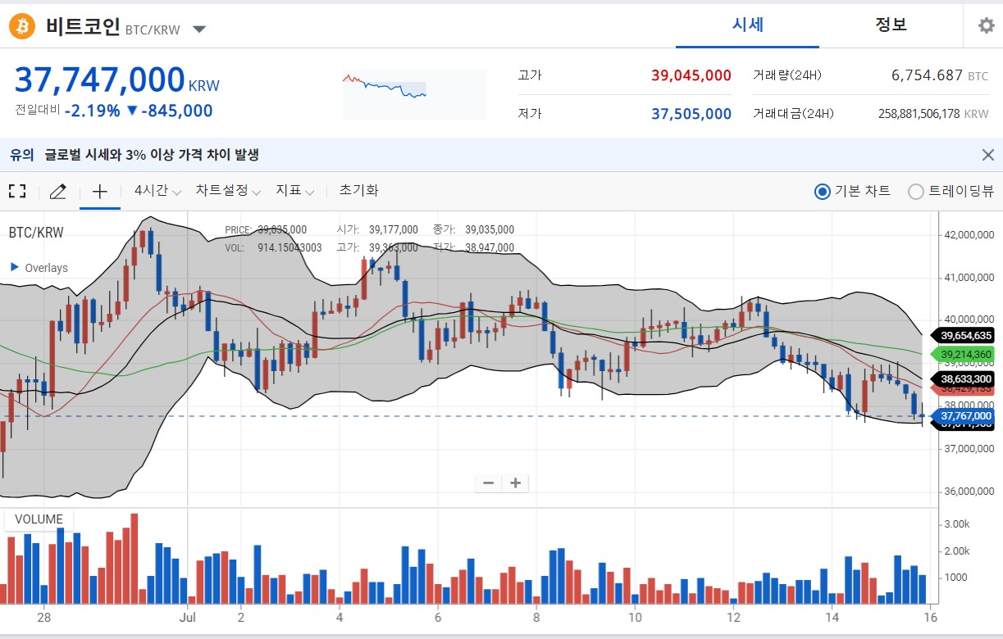
Task: Expand the Overlays triangle
Action: (x=14, y=268)
